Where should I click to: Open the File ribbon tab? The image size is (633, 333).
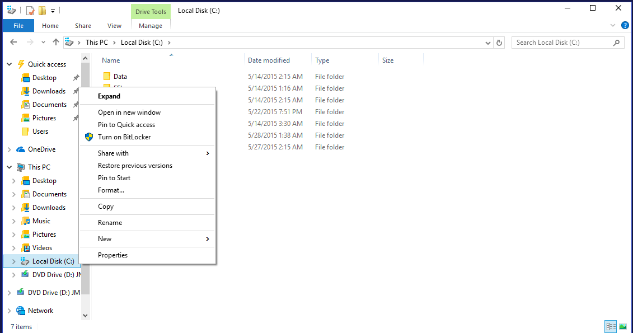coord(18,25)
